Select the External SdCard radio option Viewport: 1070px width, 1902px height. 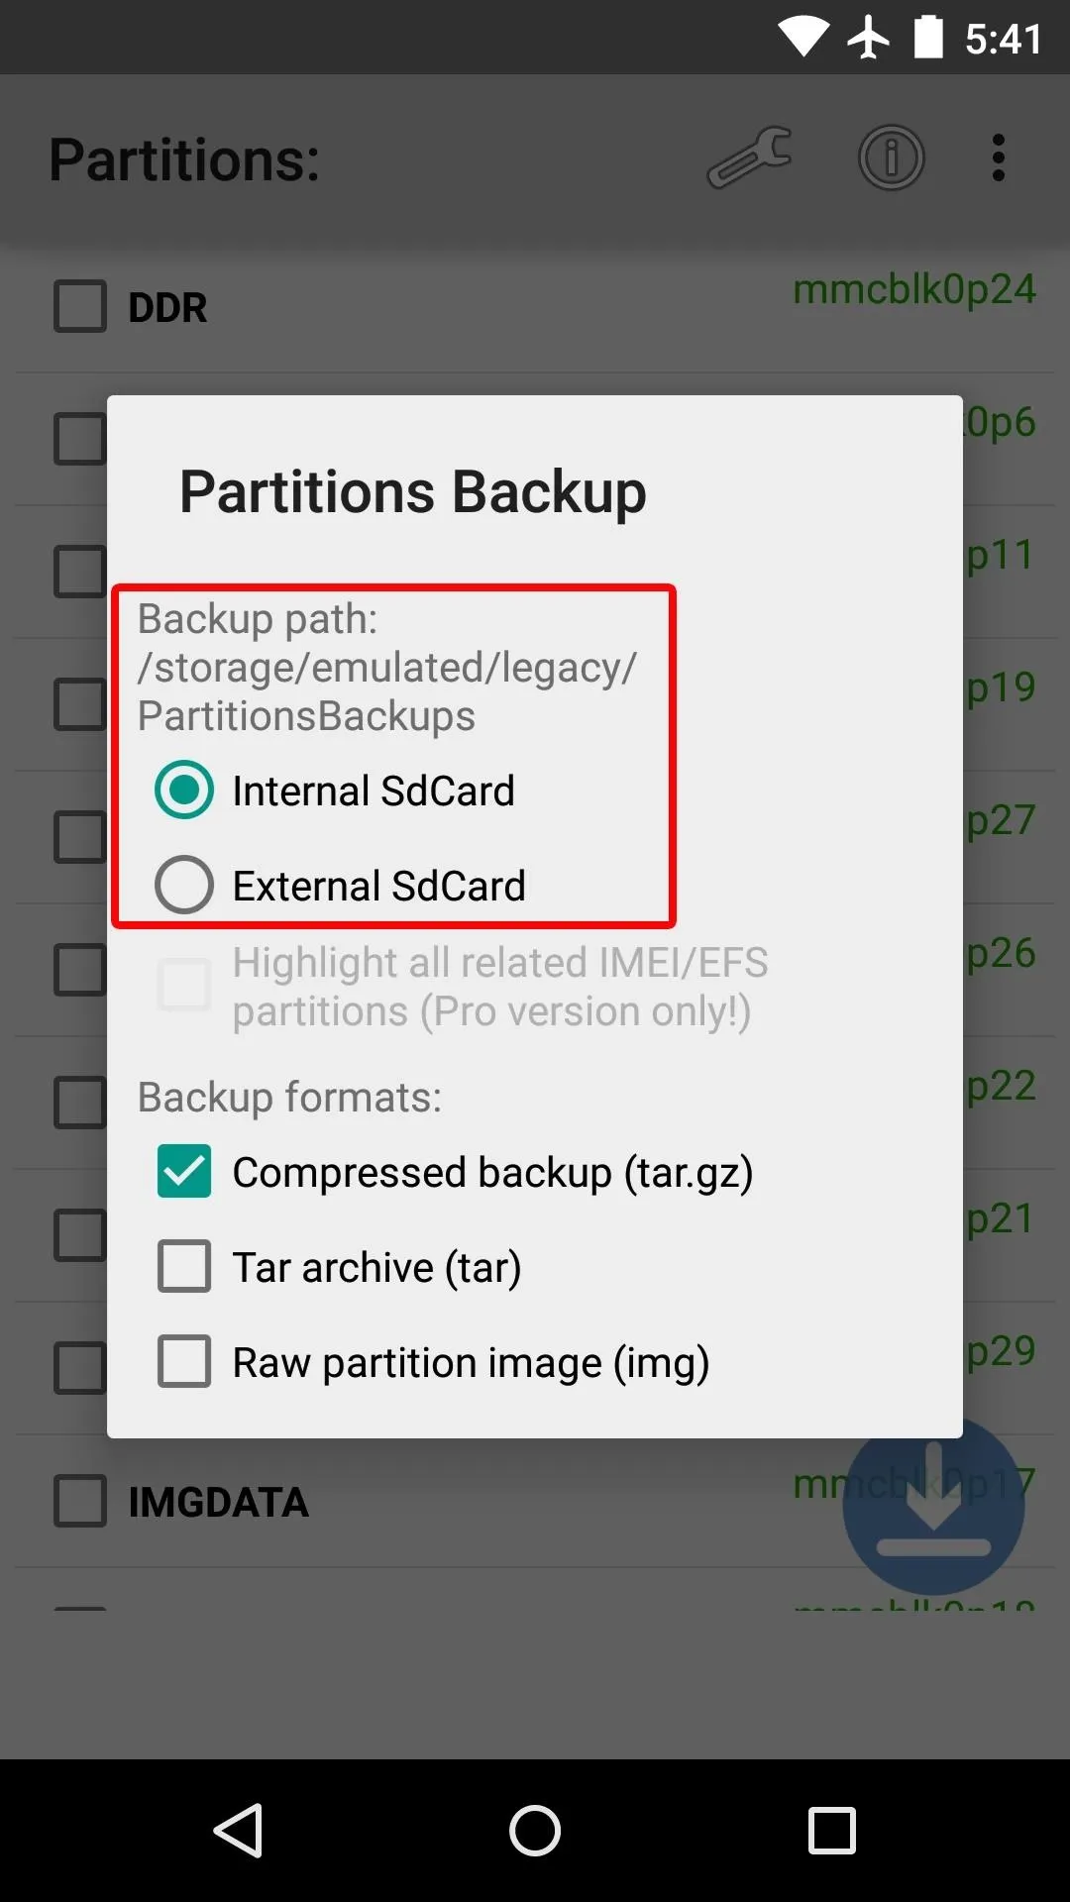[340, 885]
